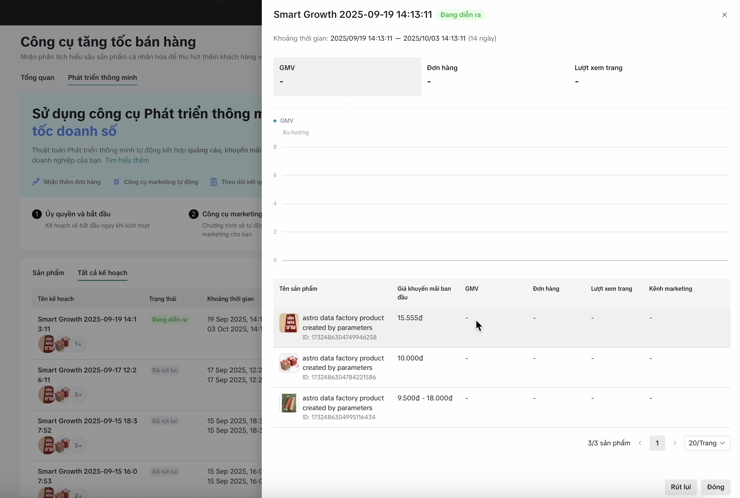Click the Công cụ marketing tự động icon
Image resolution: width=740 pixels, height=498 pixels.
[116, 182]
